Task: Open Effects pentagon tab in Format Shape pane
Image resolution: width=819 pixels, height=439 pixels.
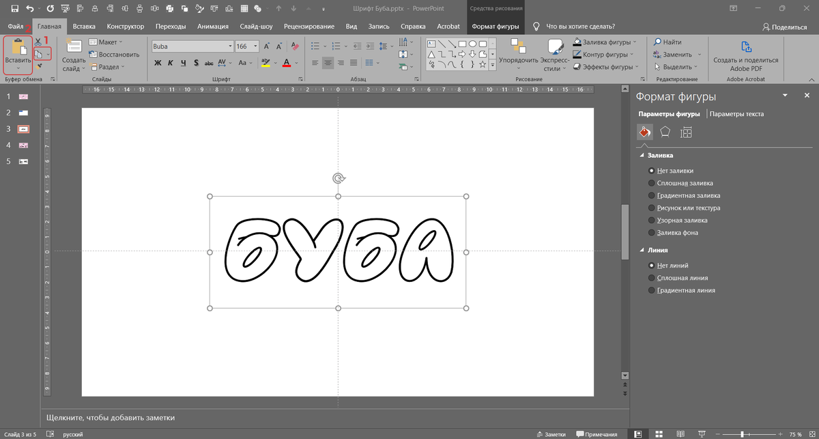Action: tap(665, 132)
